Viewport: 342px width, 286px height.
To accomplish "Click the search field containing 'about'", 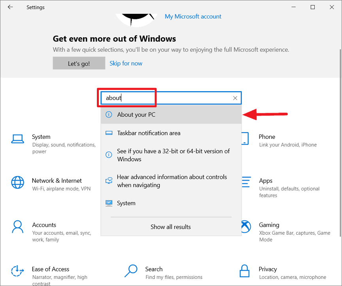I will pos(171,98).
